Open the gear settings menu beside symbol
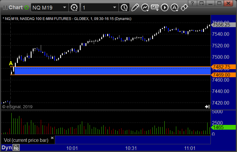 point(74,7)
